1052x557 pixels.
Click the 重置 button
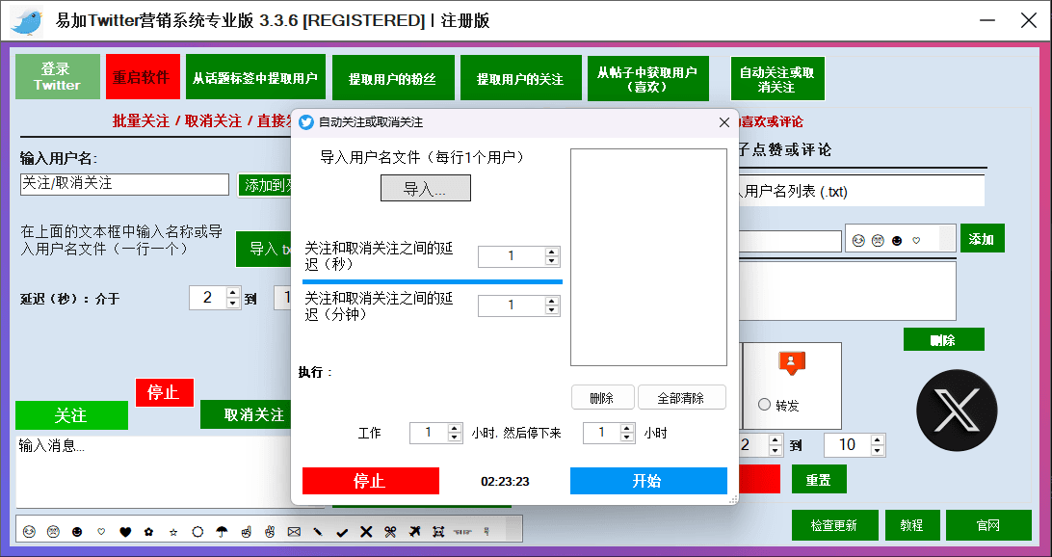click(x=819, y=480)
